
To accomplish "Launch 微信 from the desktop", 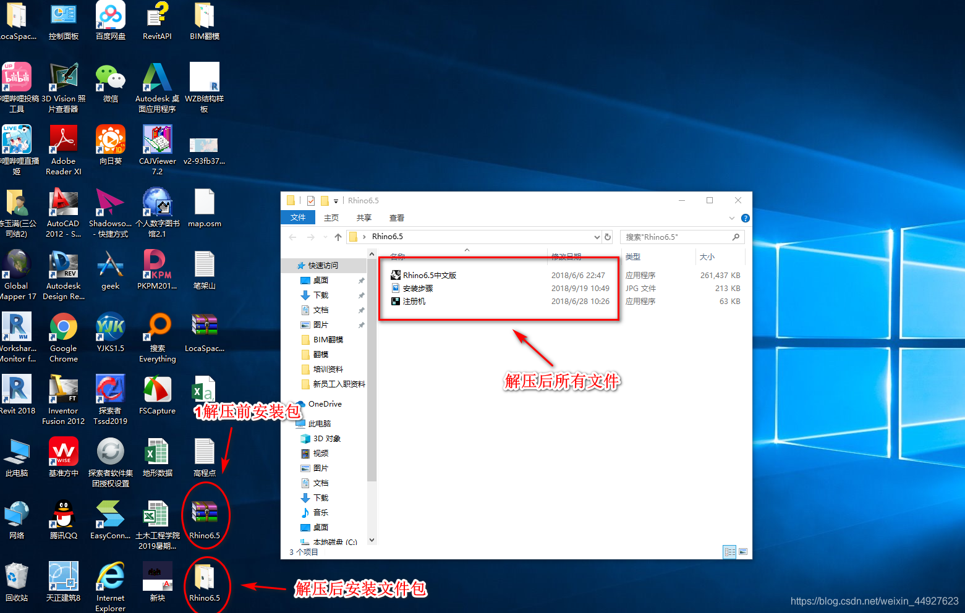I will pyautogui.click(x=111, y=83).
